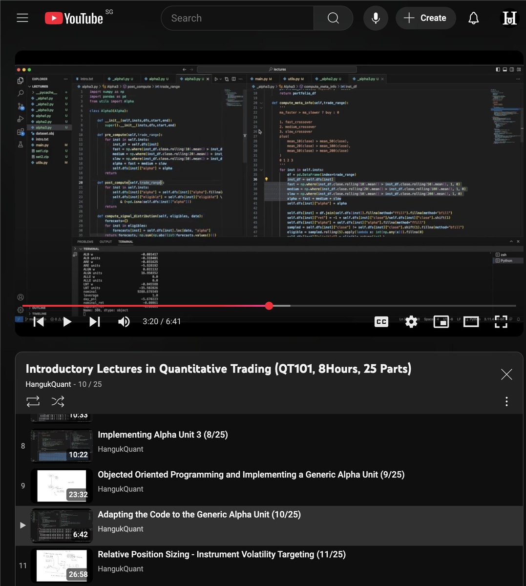526x586 pixels.
Task: Go to the YouTube home logo
Action: [x=74, y=19]
